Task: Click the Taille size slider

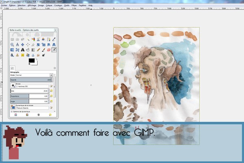Action: (x=29, y=91)
